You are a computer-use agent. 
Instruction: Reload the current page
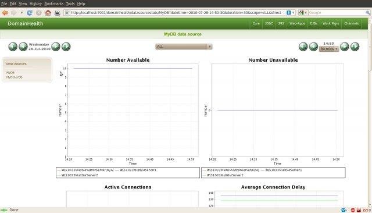pyautogui.click(x=30, y=13)
